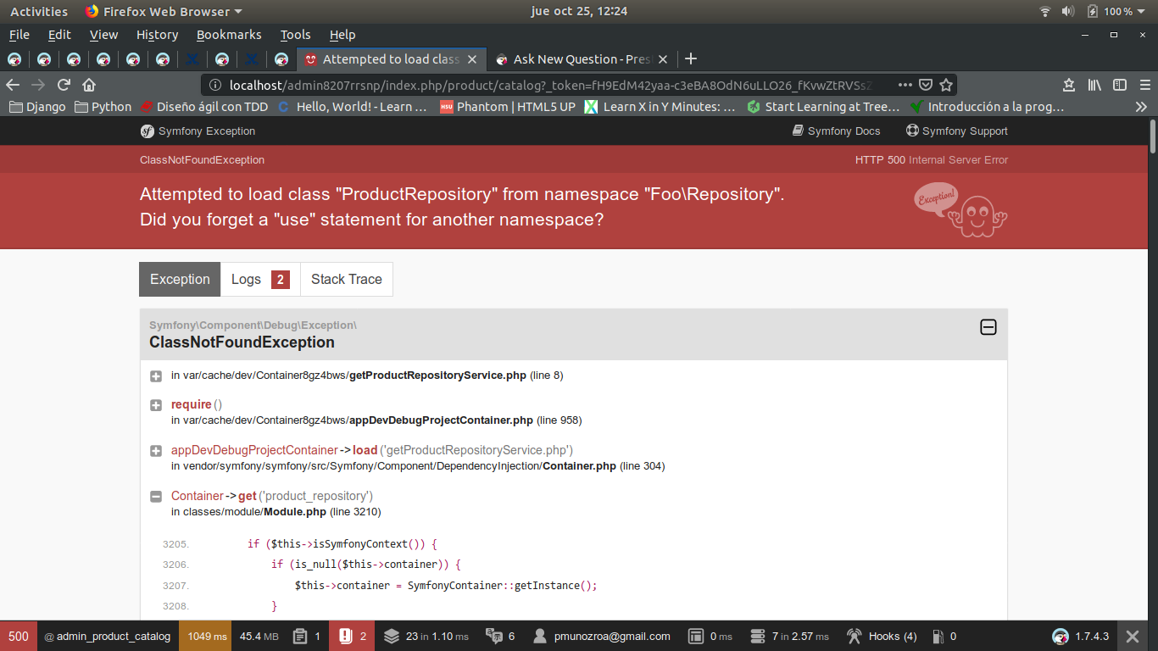The height and width of the screenshot is (651, 1158).
Task: Open a new tab with plus icon
Action: (x=691, y=58)
